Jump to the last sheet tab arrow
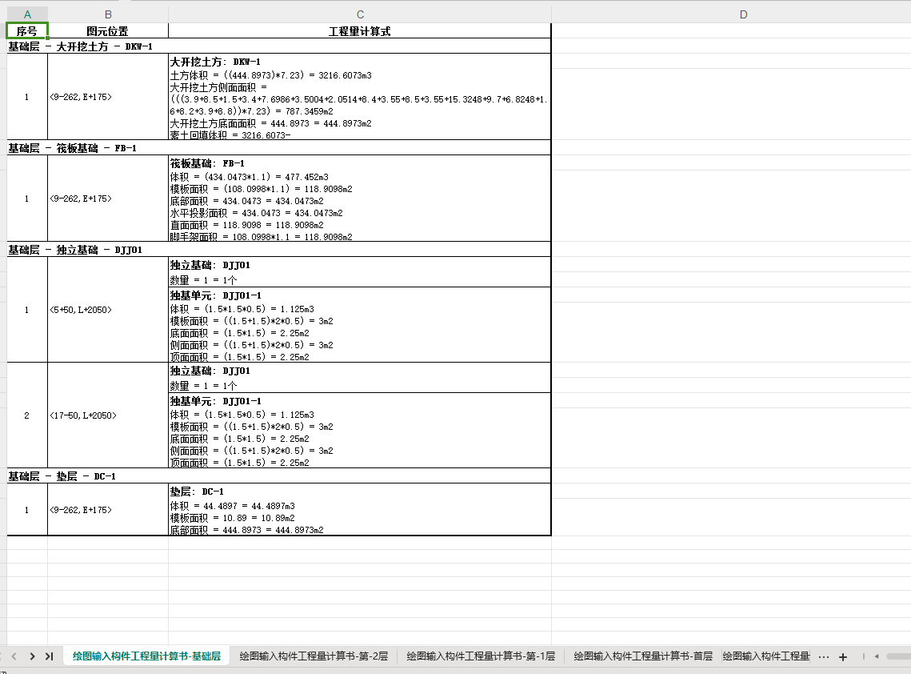 (x=50, y=656)
